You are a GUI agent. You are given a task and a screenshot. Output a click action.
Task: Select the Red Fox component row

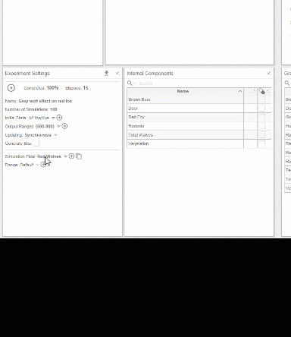(x=199, y=117)
